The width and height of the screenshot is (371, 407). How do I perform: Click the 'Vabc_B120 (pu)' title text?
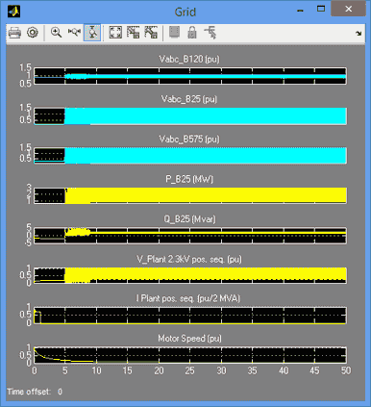[189, 60]
